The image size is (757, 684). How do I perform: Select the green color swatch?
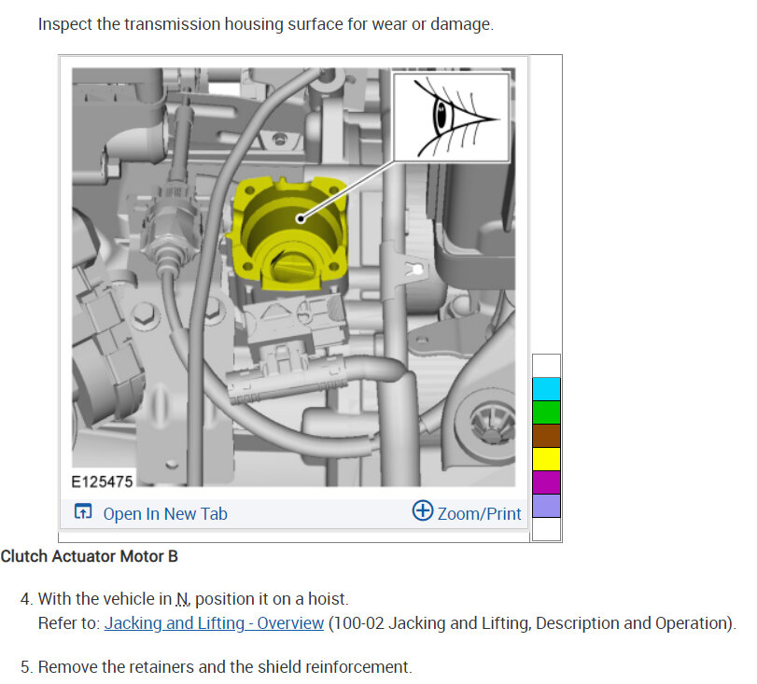(x=546, y=412)
